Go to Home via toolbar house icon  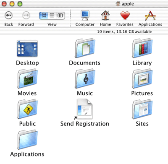(x=105, y=15)
